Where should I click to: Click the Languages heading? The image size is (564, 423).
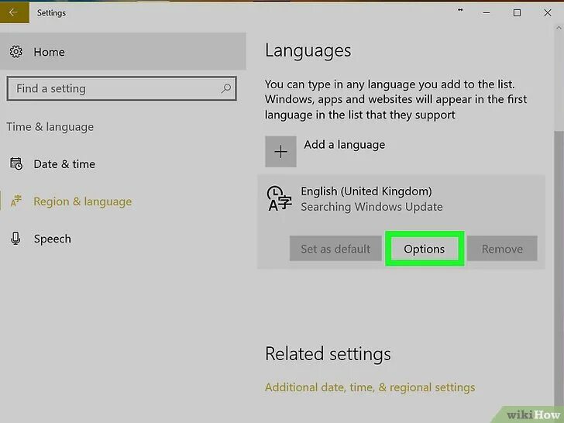click(308, 50)
